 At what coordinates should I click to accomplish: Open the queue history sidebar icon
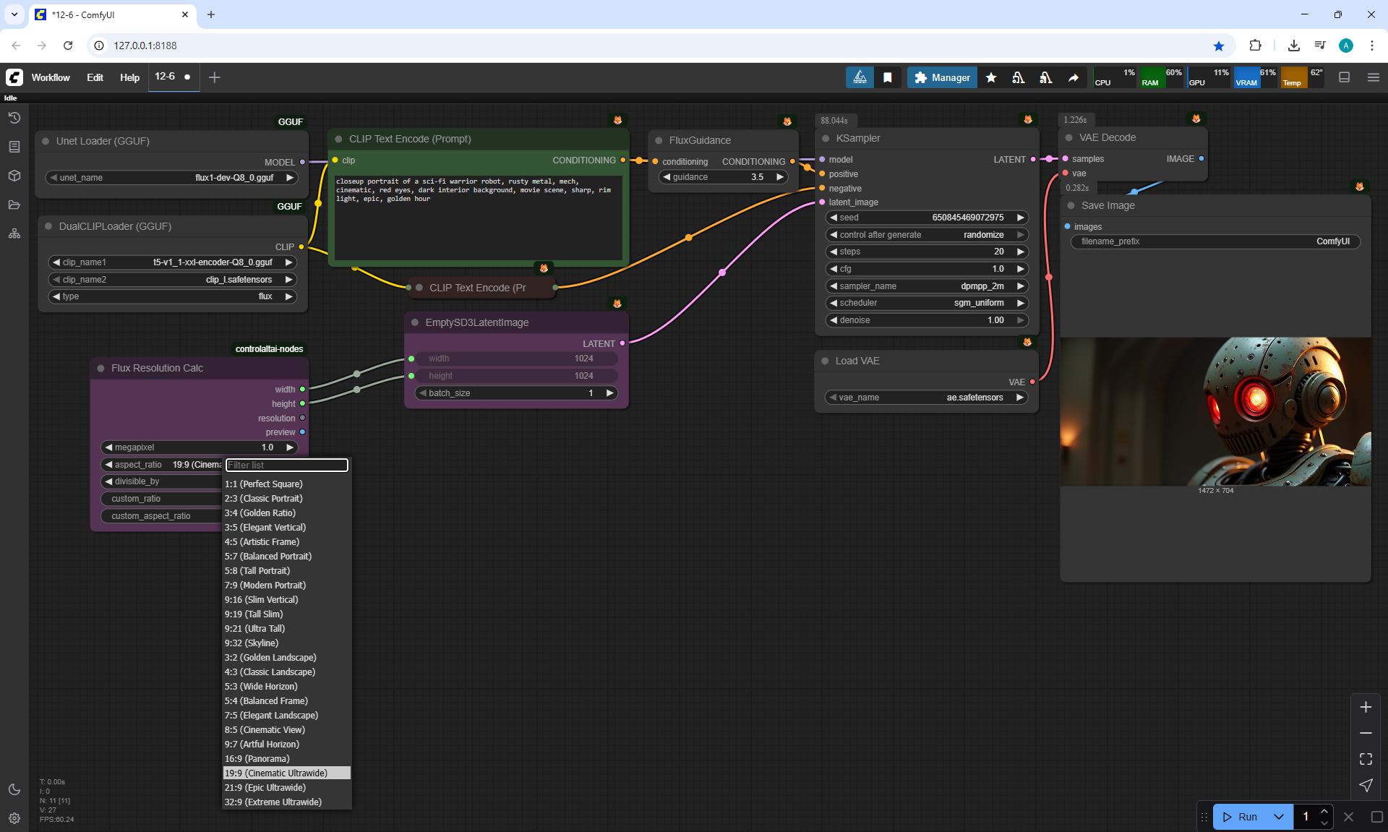tap(14, 118)
